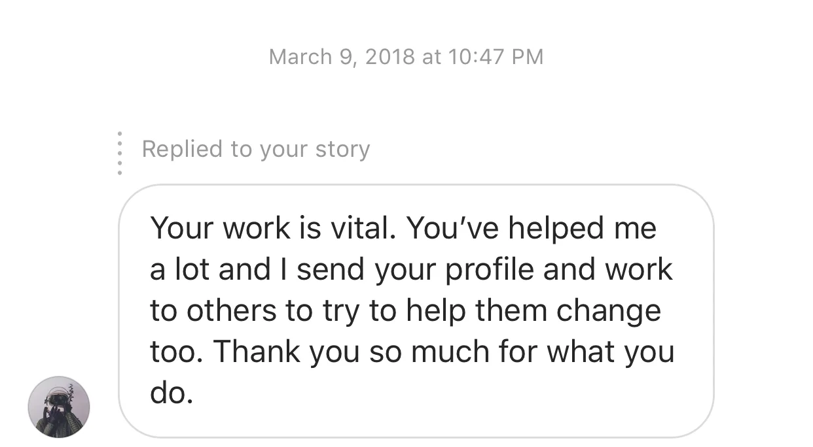Tap the word "Replied" above the message

(181, 150)
